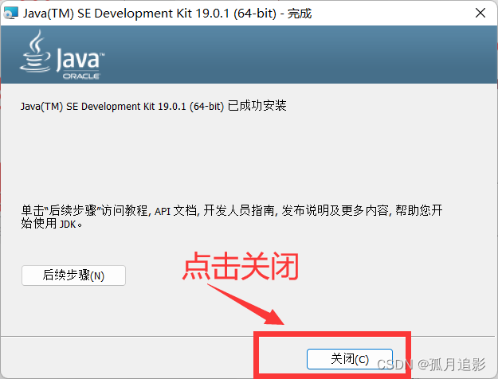Click the 关闭(C) button
The image size is (498, 379).
coord(350,359)
